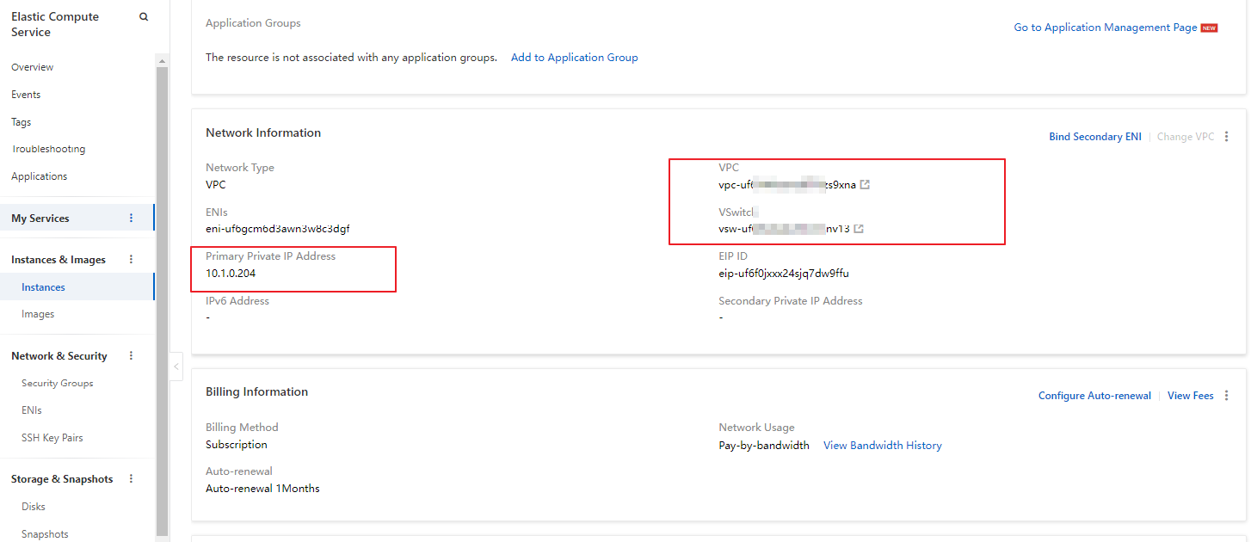Click Change VPC link
Screen dimensions: 1251x542
pos(1186,137)
